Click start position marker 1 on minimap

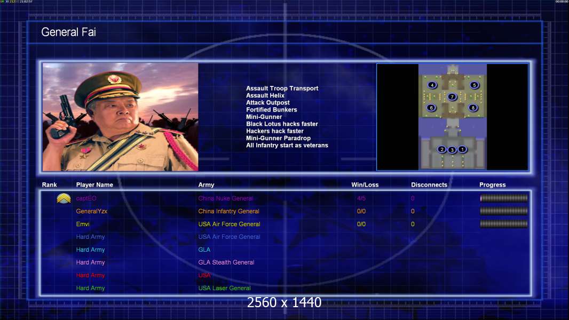(x=462, y=149)
